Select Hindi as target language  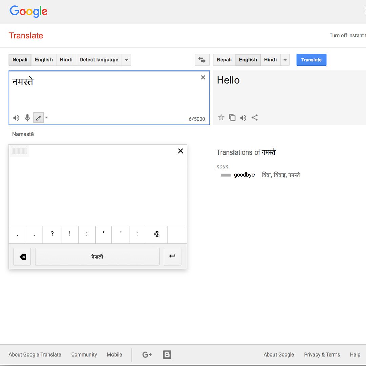270,60
